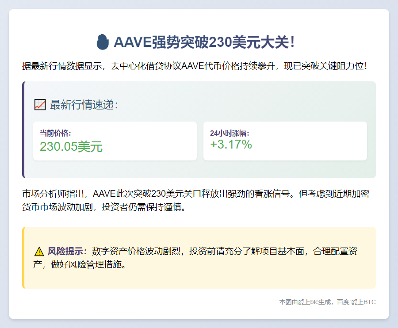
Task: Click the 当前价格 label
Action: pyautogui.click(x=55, y=133)
